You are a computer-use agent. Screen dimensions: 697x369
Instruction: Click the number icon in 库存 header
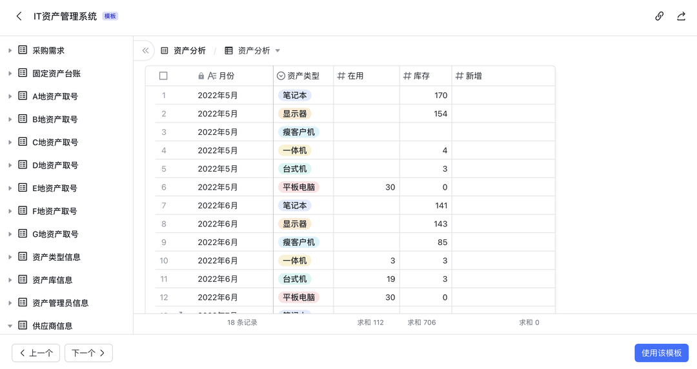(407, 76)
